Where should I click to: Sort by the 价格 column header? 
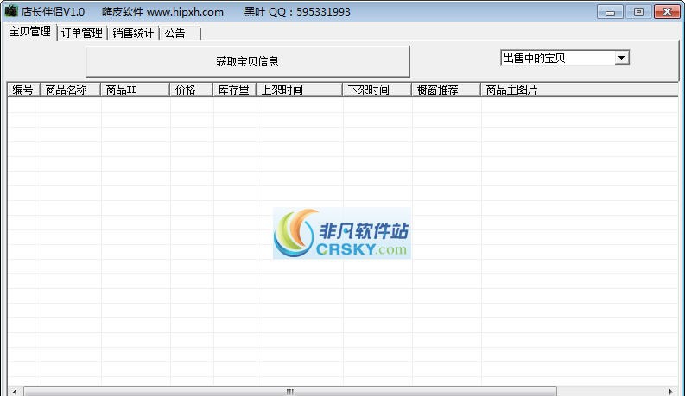(192, 90)
